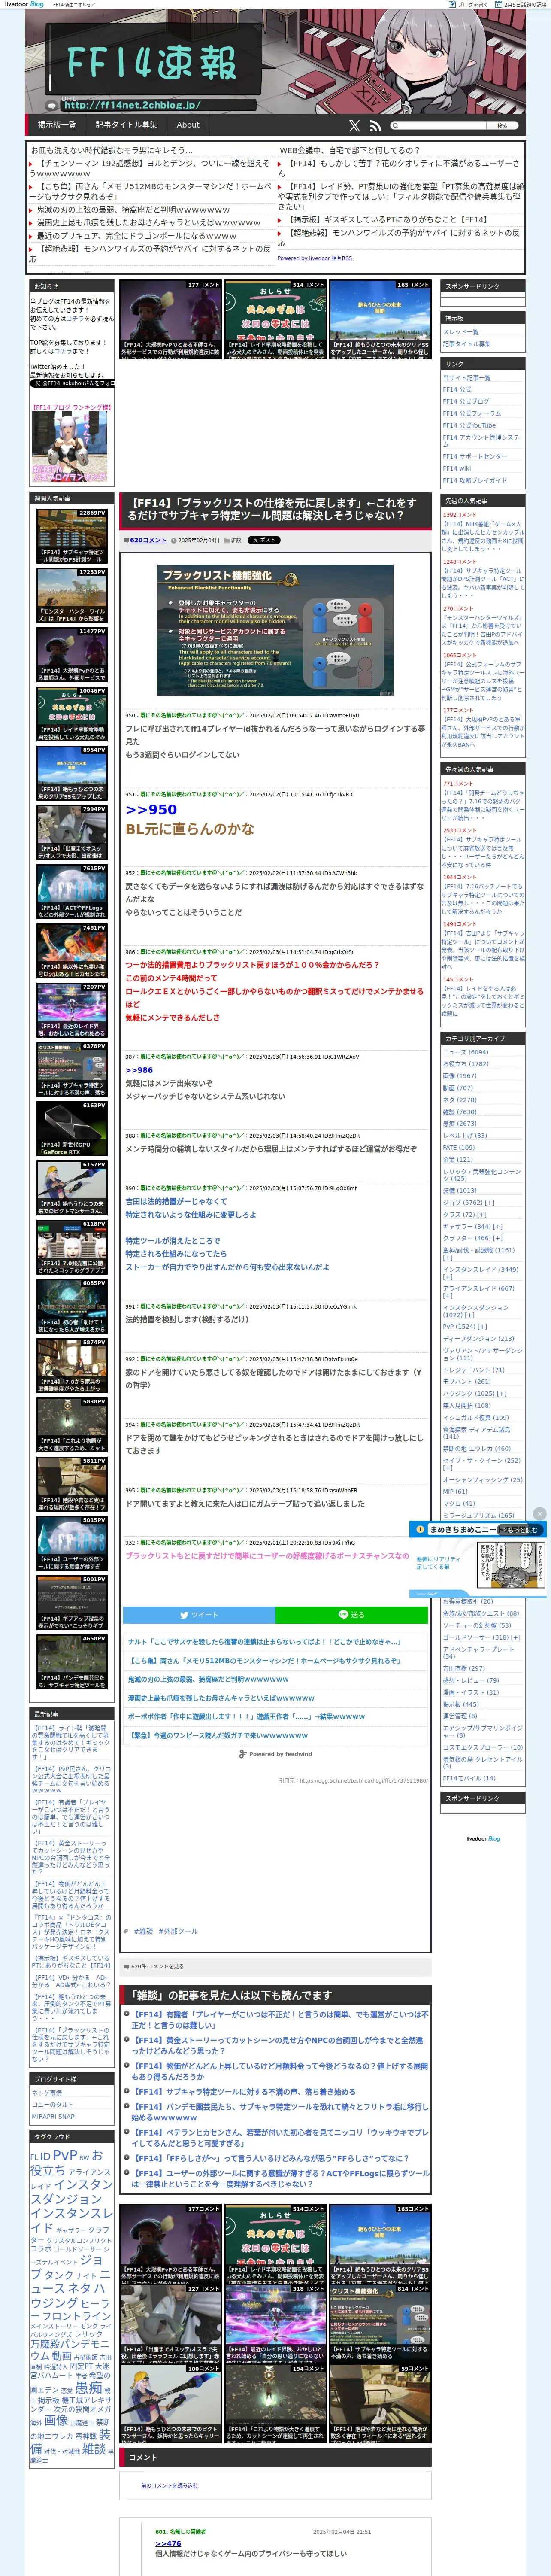The width and height of the screenshot is (551, 2576).
Task: Open ニュース (6094) category link
Action: (466, 1052)
